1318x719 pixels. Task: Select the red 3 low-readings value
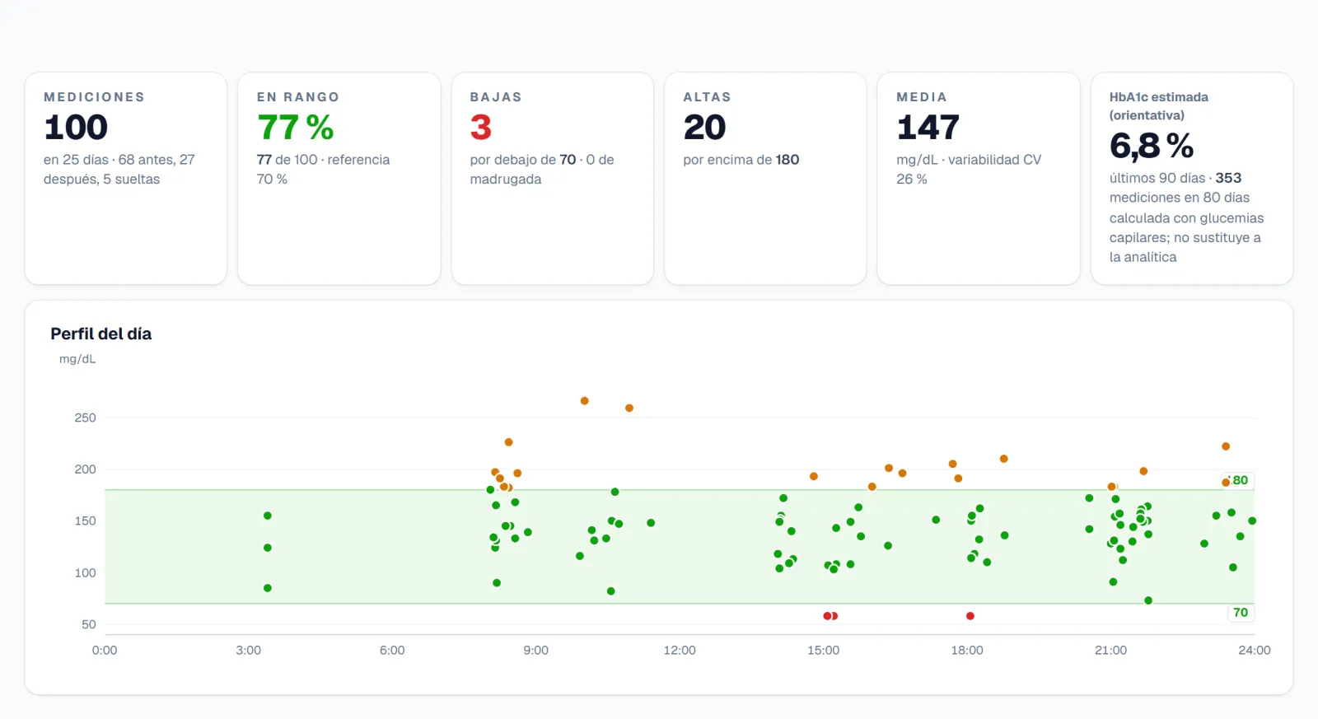click(x=480, y=128)
